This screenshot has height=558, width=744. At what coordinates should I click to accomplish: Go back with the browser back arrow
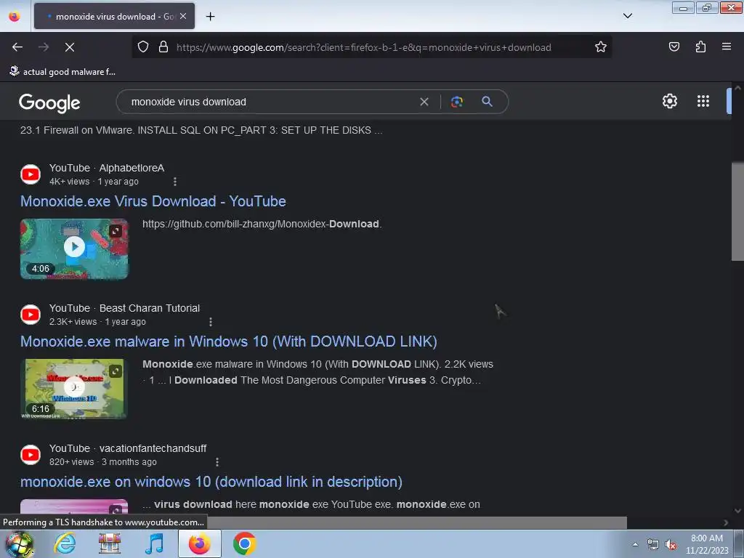tap(17, 47)
